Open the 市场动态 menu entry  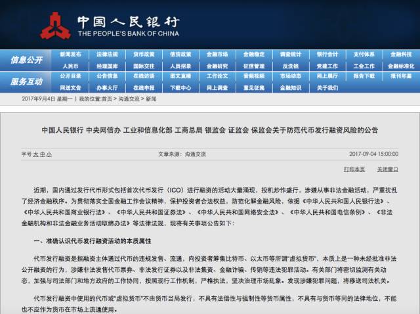tap(291, 76)
